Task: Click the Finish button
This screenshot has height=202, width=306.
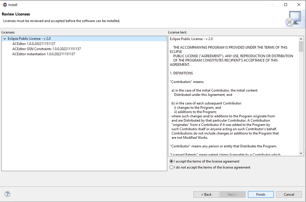Action: (x=261, y=194)
